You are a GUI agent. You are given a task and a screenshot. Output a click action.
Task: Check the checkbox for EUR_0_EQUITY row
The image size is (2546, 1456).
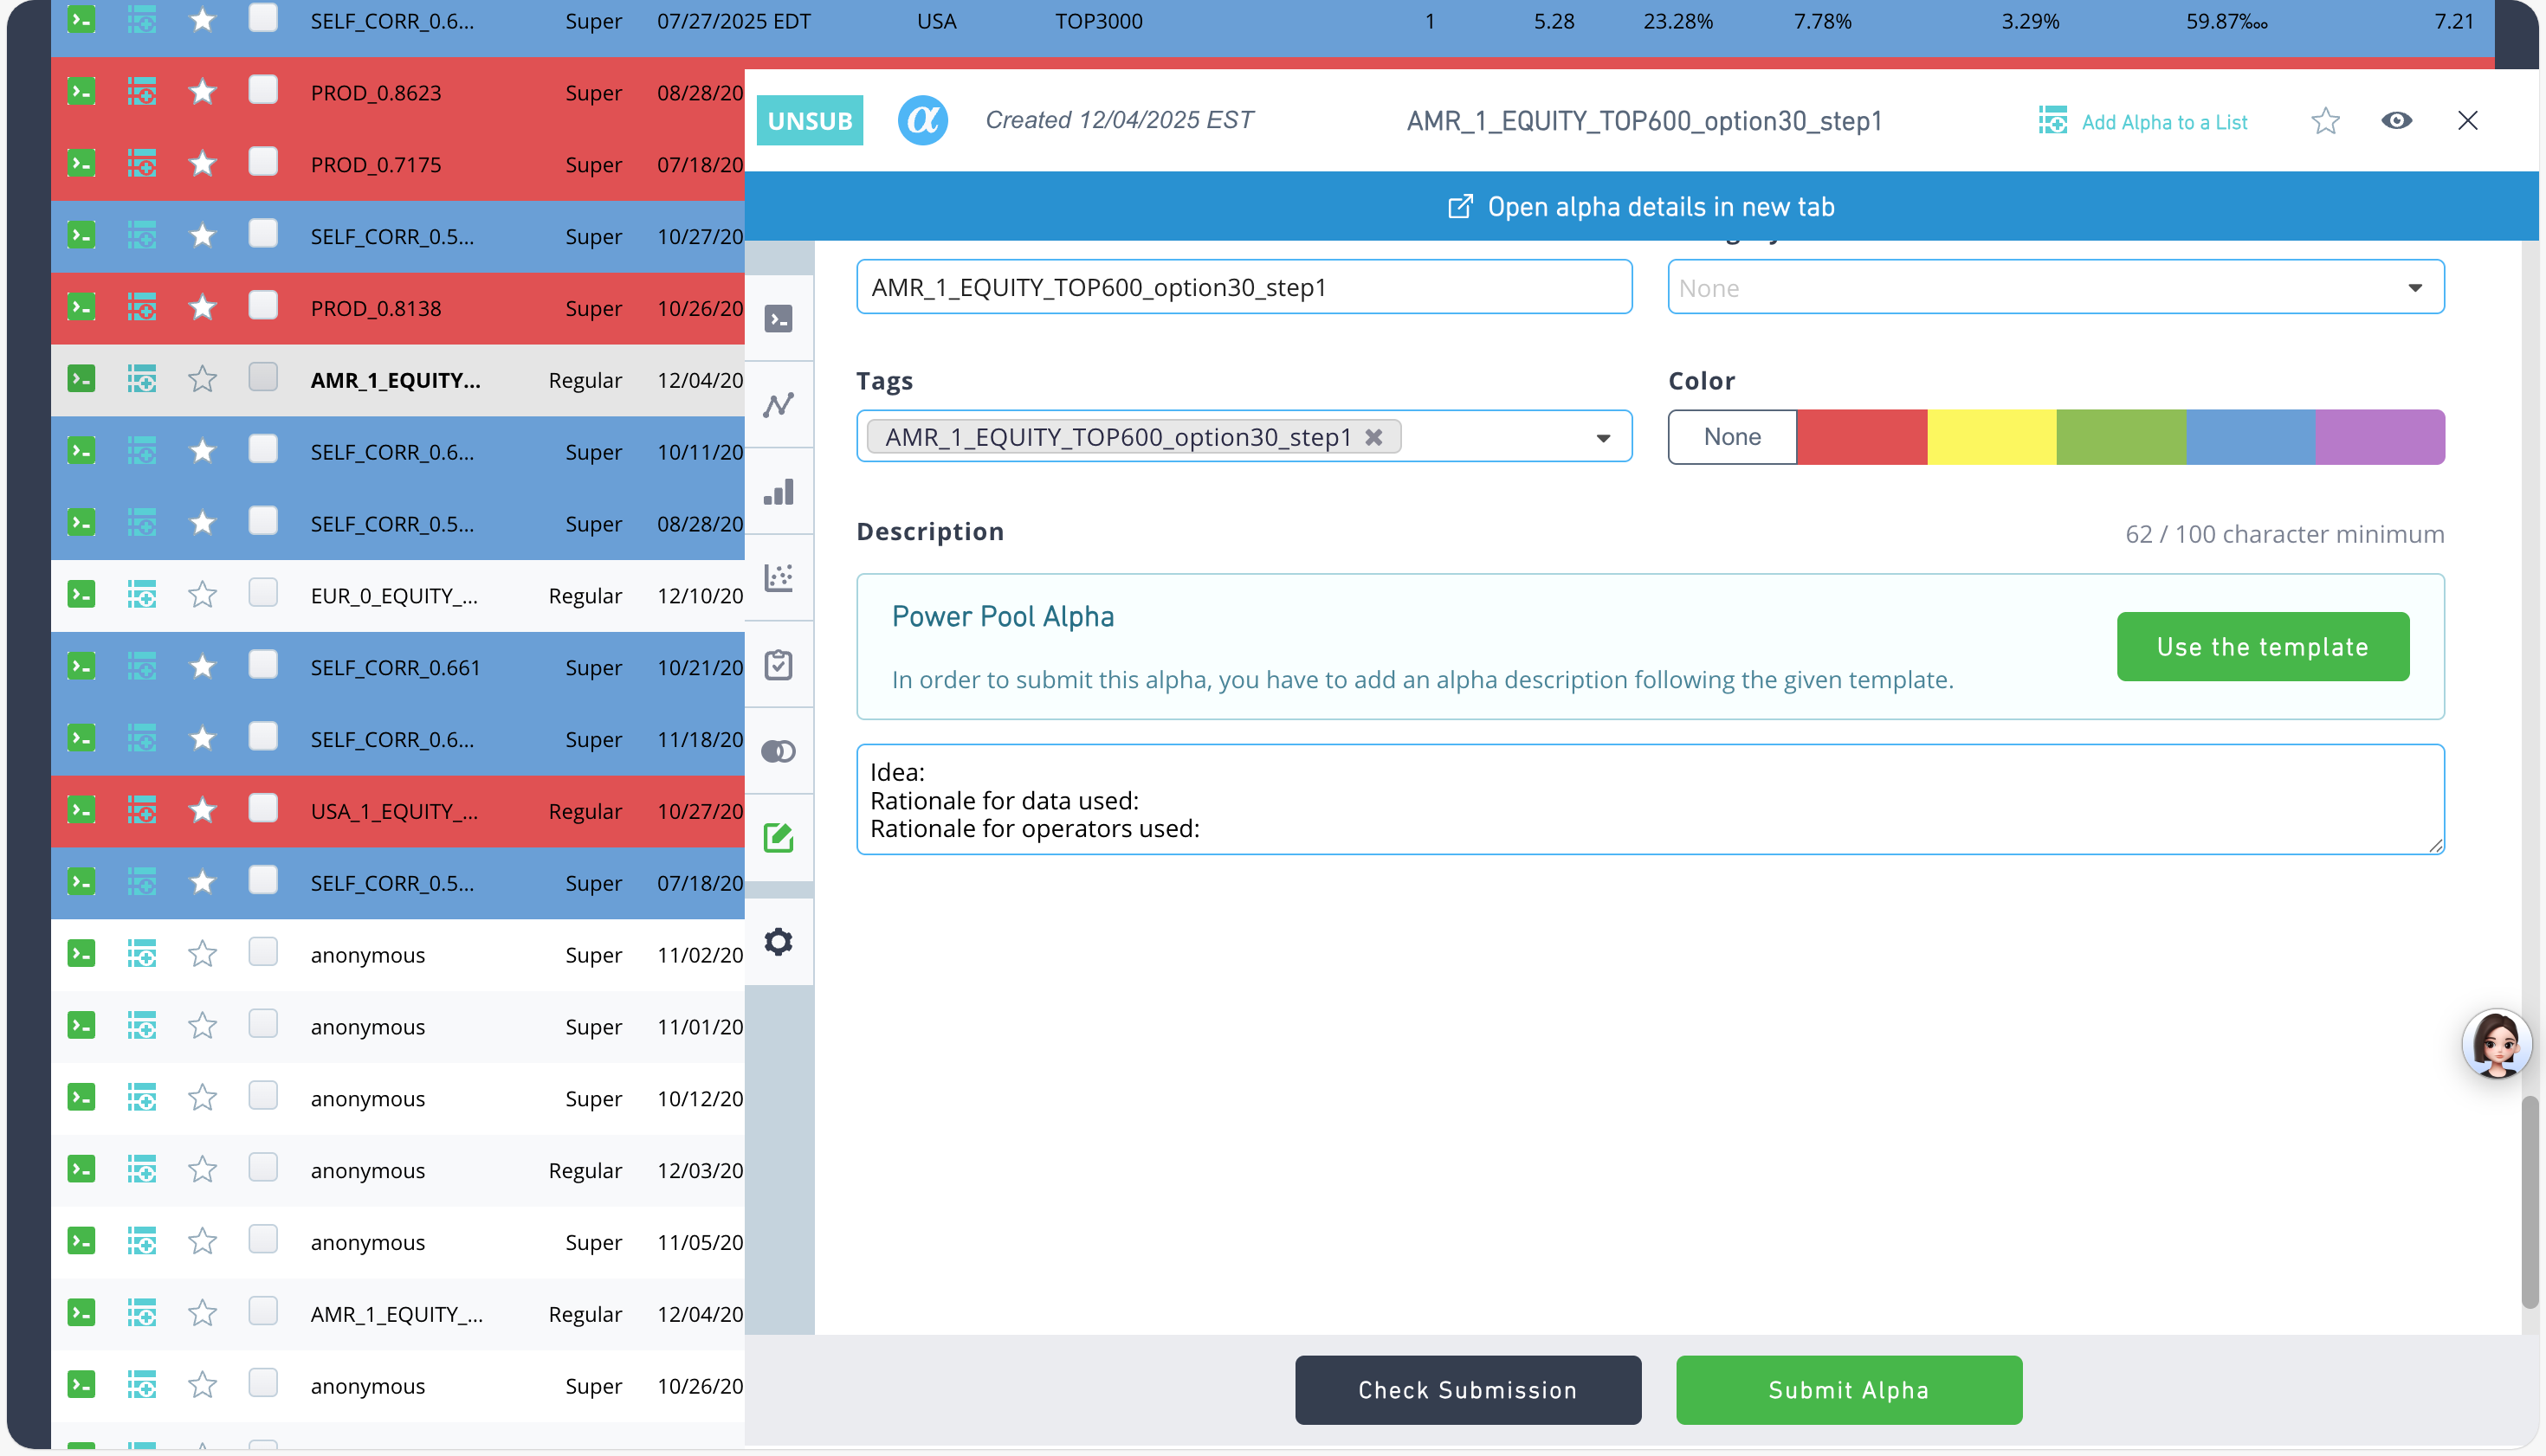point(263,593)
